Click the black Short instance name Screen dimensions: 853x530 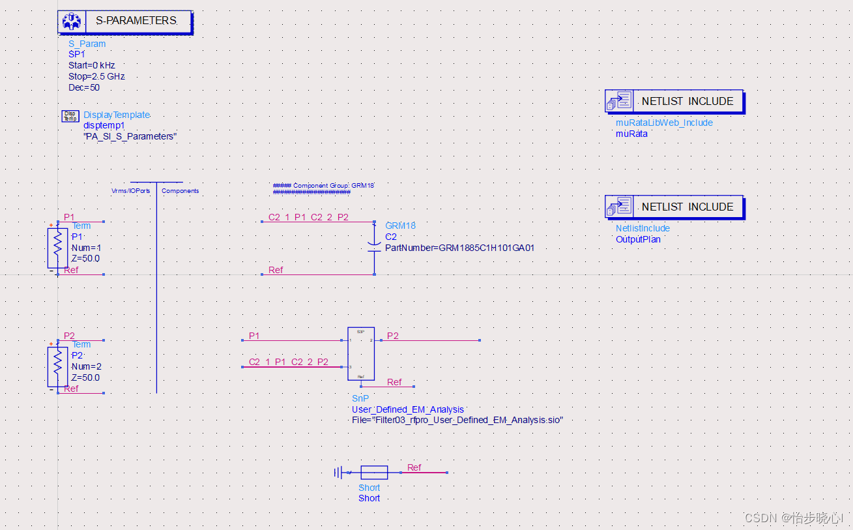tap(369, 498)
